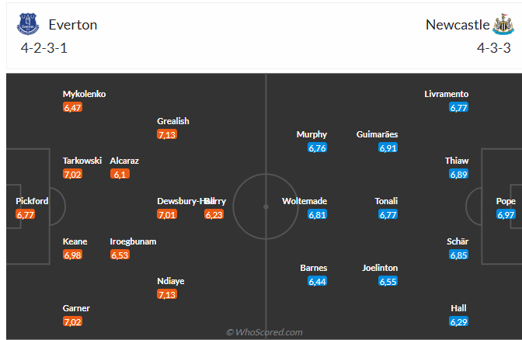The width and height of the screenshot is (522, 340).
Task: Click Barnes' 6,44 rating badge
Action: (317, 281)
